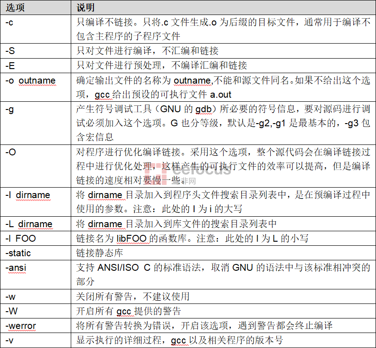Screen dimensions: 376x348
Task: Click description about 程序头文件搜索目录
Action: (223, 202)
